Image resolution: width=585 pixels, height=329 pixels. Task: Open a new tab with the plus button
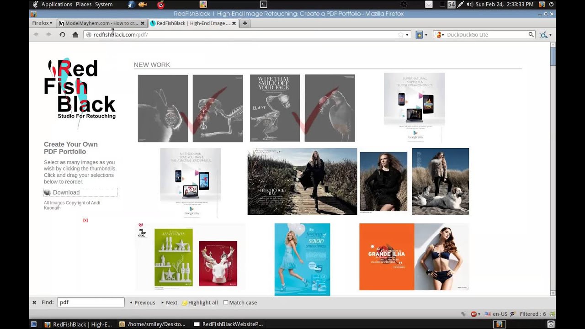[245, 23]
